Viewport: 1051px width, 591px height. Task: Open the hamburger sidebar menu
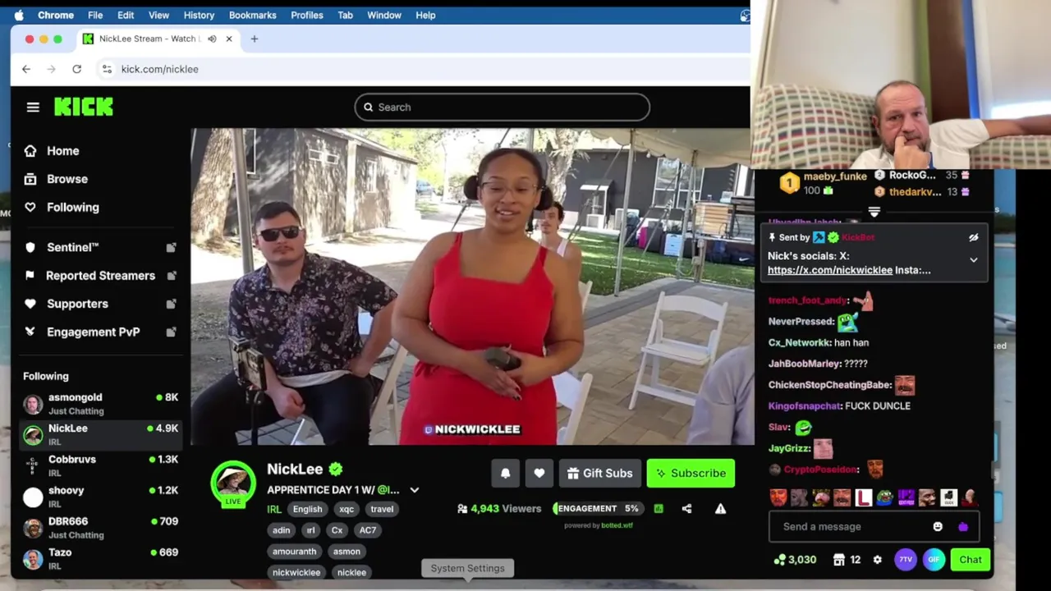pos(33,107)
